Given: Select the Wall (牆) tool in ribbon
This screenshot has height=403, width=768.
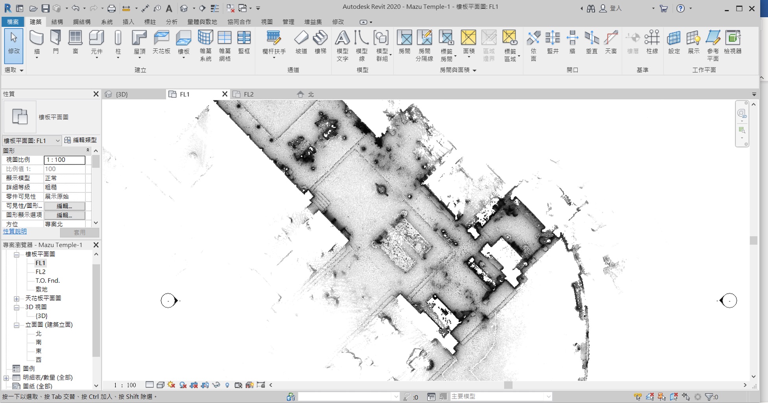Looking at the screenshot, I should [37, 38].
